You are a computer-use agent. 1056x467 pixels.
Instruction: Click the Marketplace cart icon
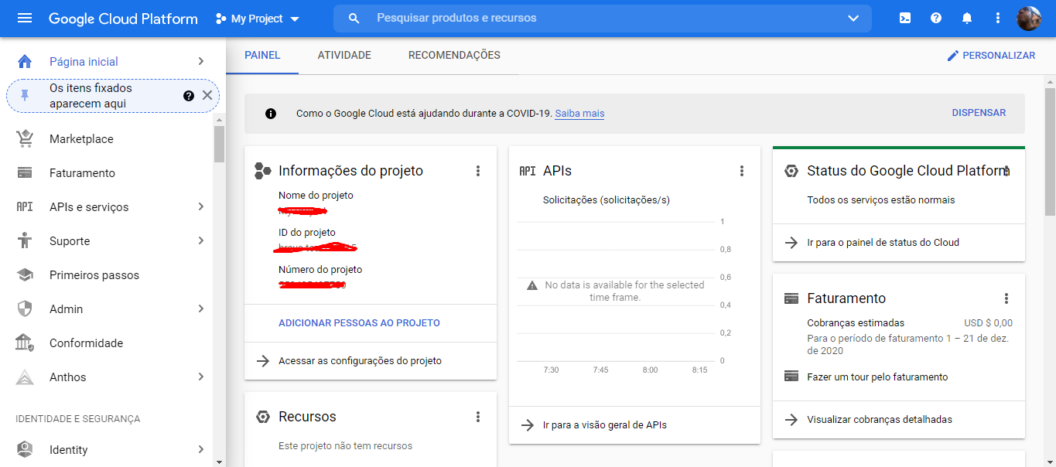[x=25, y=139]
